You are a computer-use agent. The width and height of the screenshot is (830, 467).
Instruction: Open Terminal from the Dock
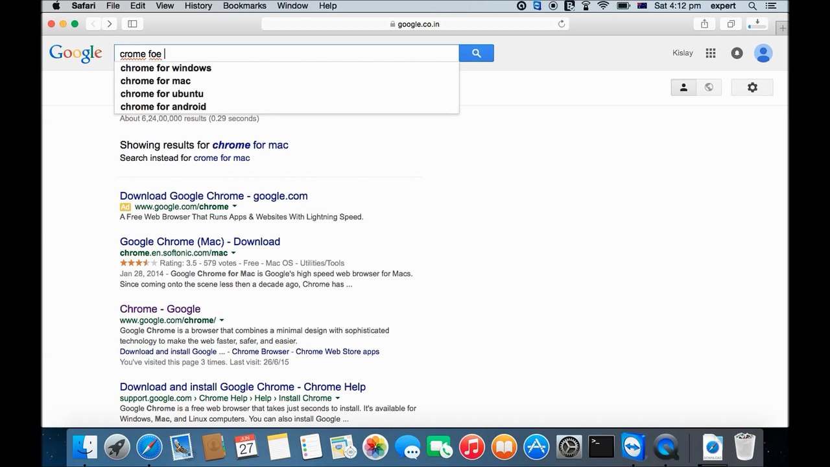(x=601, y=447)
